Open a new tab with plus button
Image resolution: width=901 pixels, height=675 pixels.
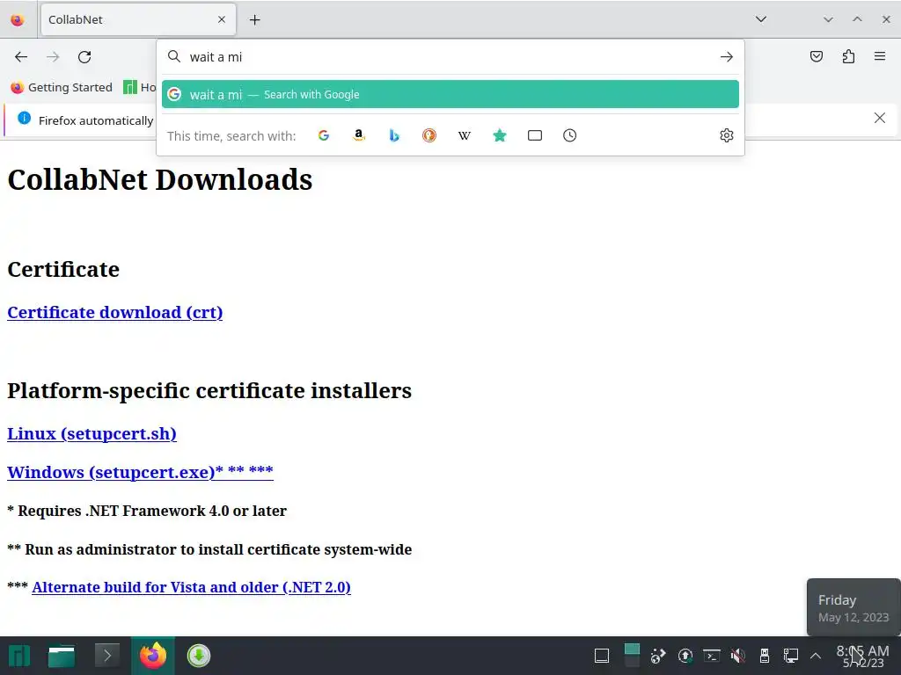point(254,20)
